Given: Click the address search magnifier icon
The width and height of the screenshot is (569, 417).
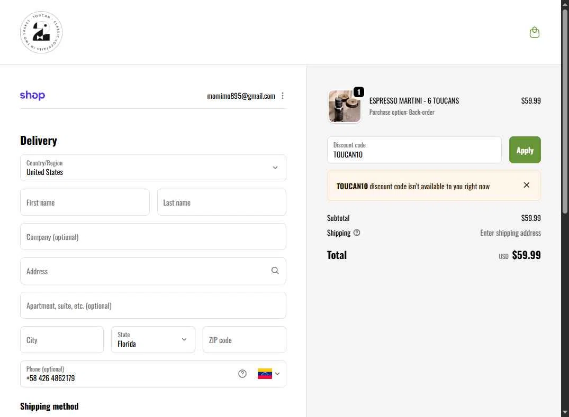Looking at the screenshot, I should tap(275, 271).
